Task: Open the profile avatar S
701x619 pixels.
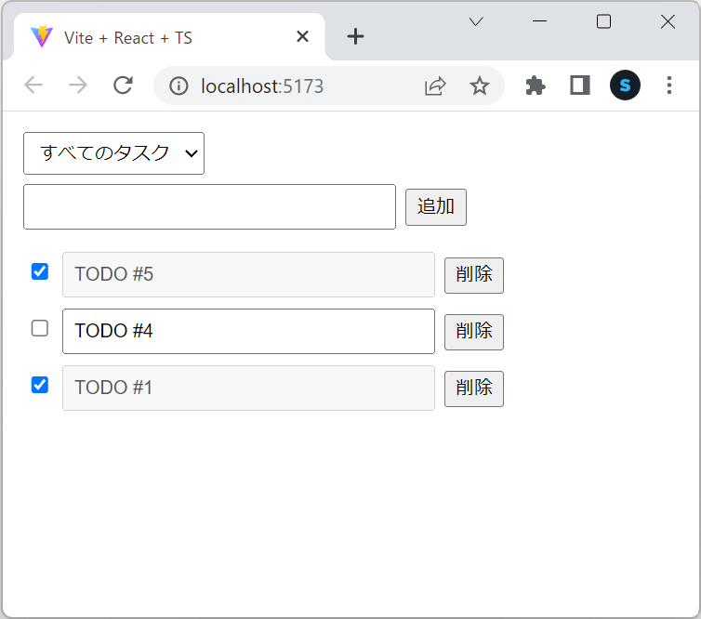Action: click(625, 85)
